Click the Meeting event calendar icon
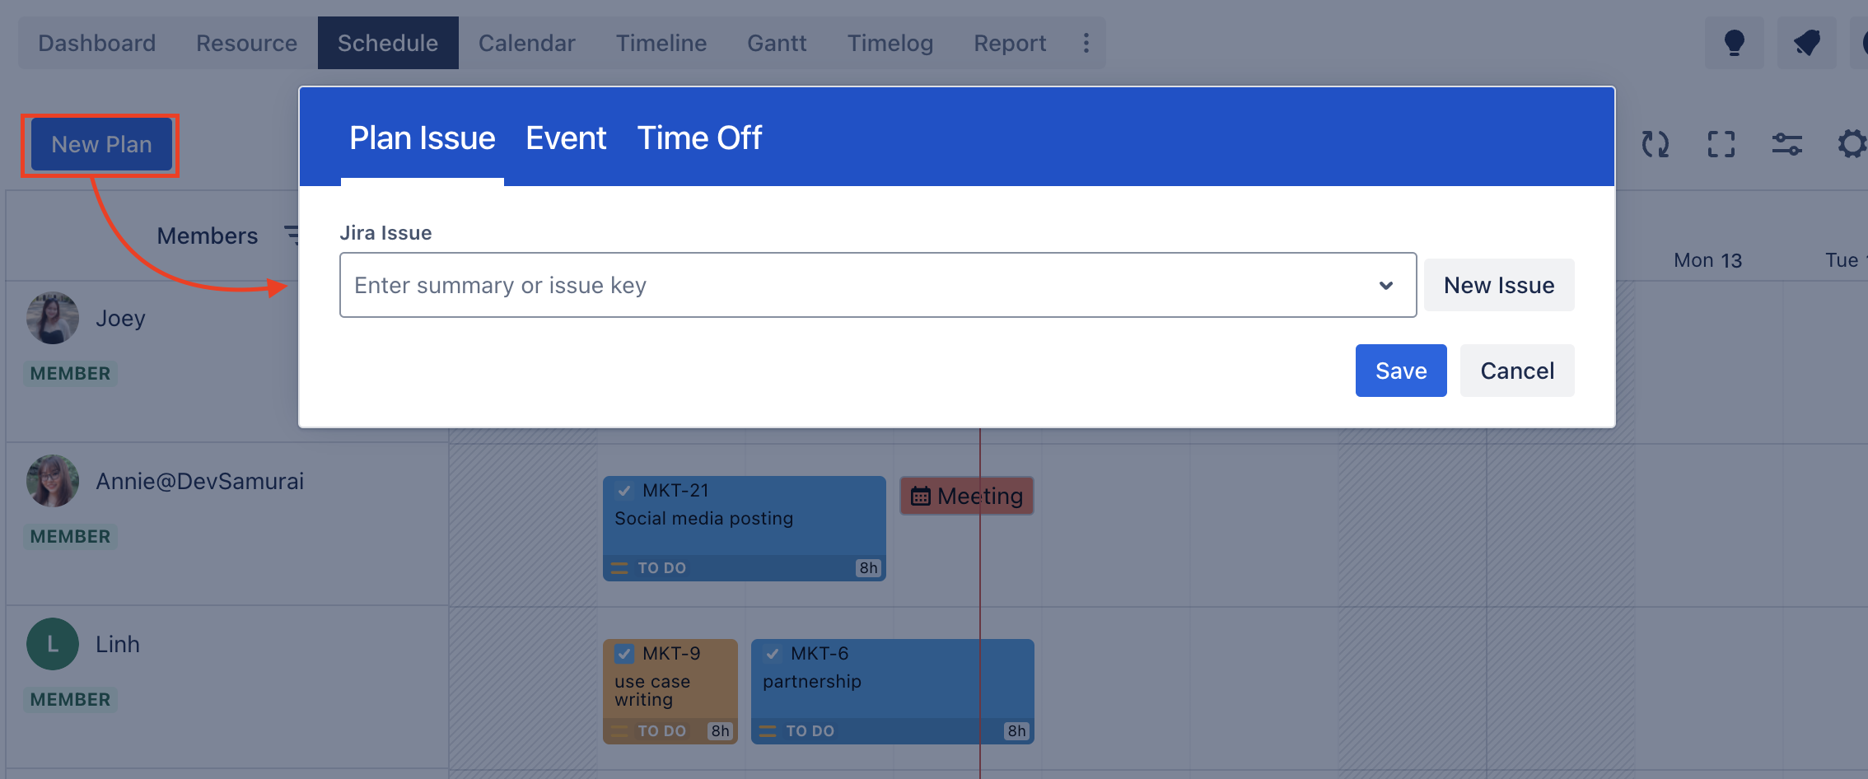This screenshot has width=1868, height=779. (921, 497)
